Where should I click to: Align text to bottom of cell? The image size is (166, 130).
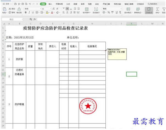click(71, 9)
